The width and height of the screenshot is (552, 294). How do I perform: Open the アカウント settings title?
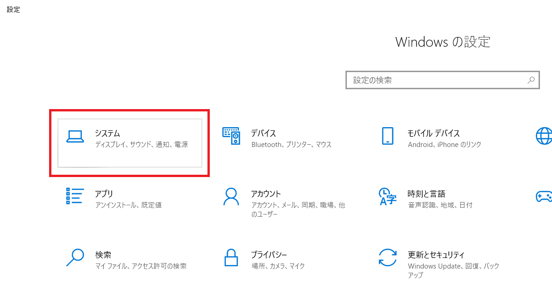266,194
